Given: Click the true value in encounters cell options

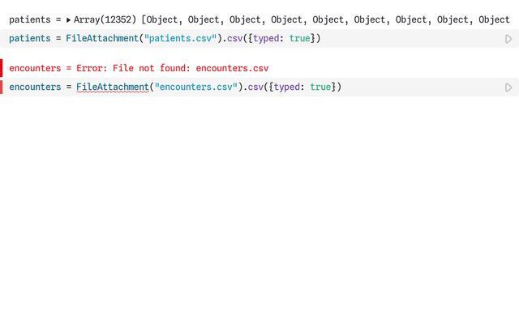Looking at the screenshot, I should [x=320, y=87].
